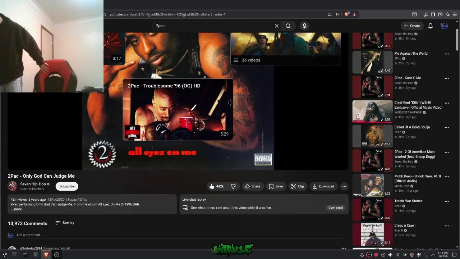
Task: Click the Bluetooth tray icon
Action: (398, 255)
